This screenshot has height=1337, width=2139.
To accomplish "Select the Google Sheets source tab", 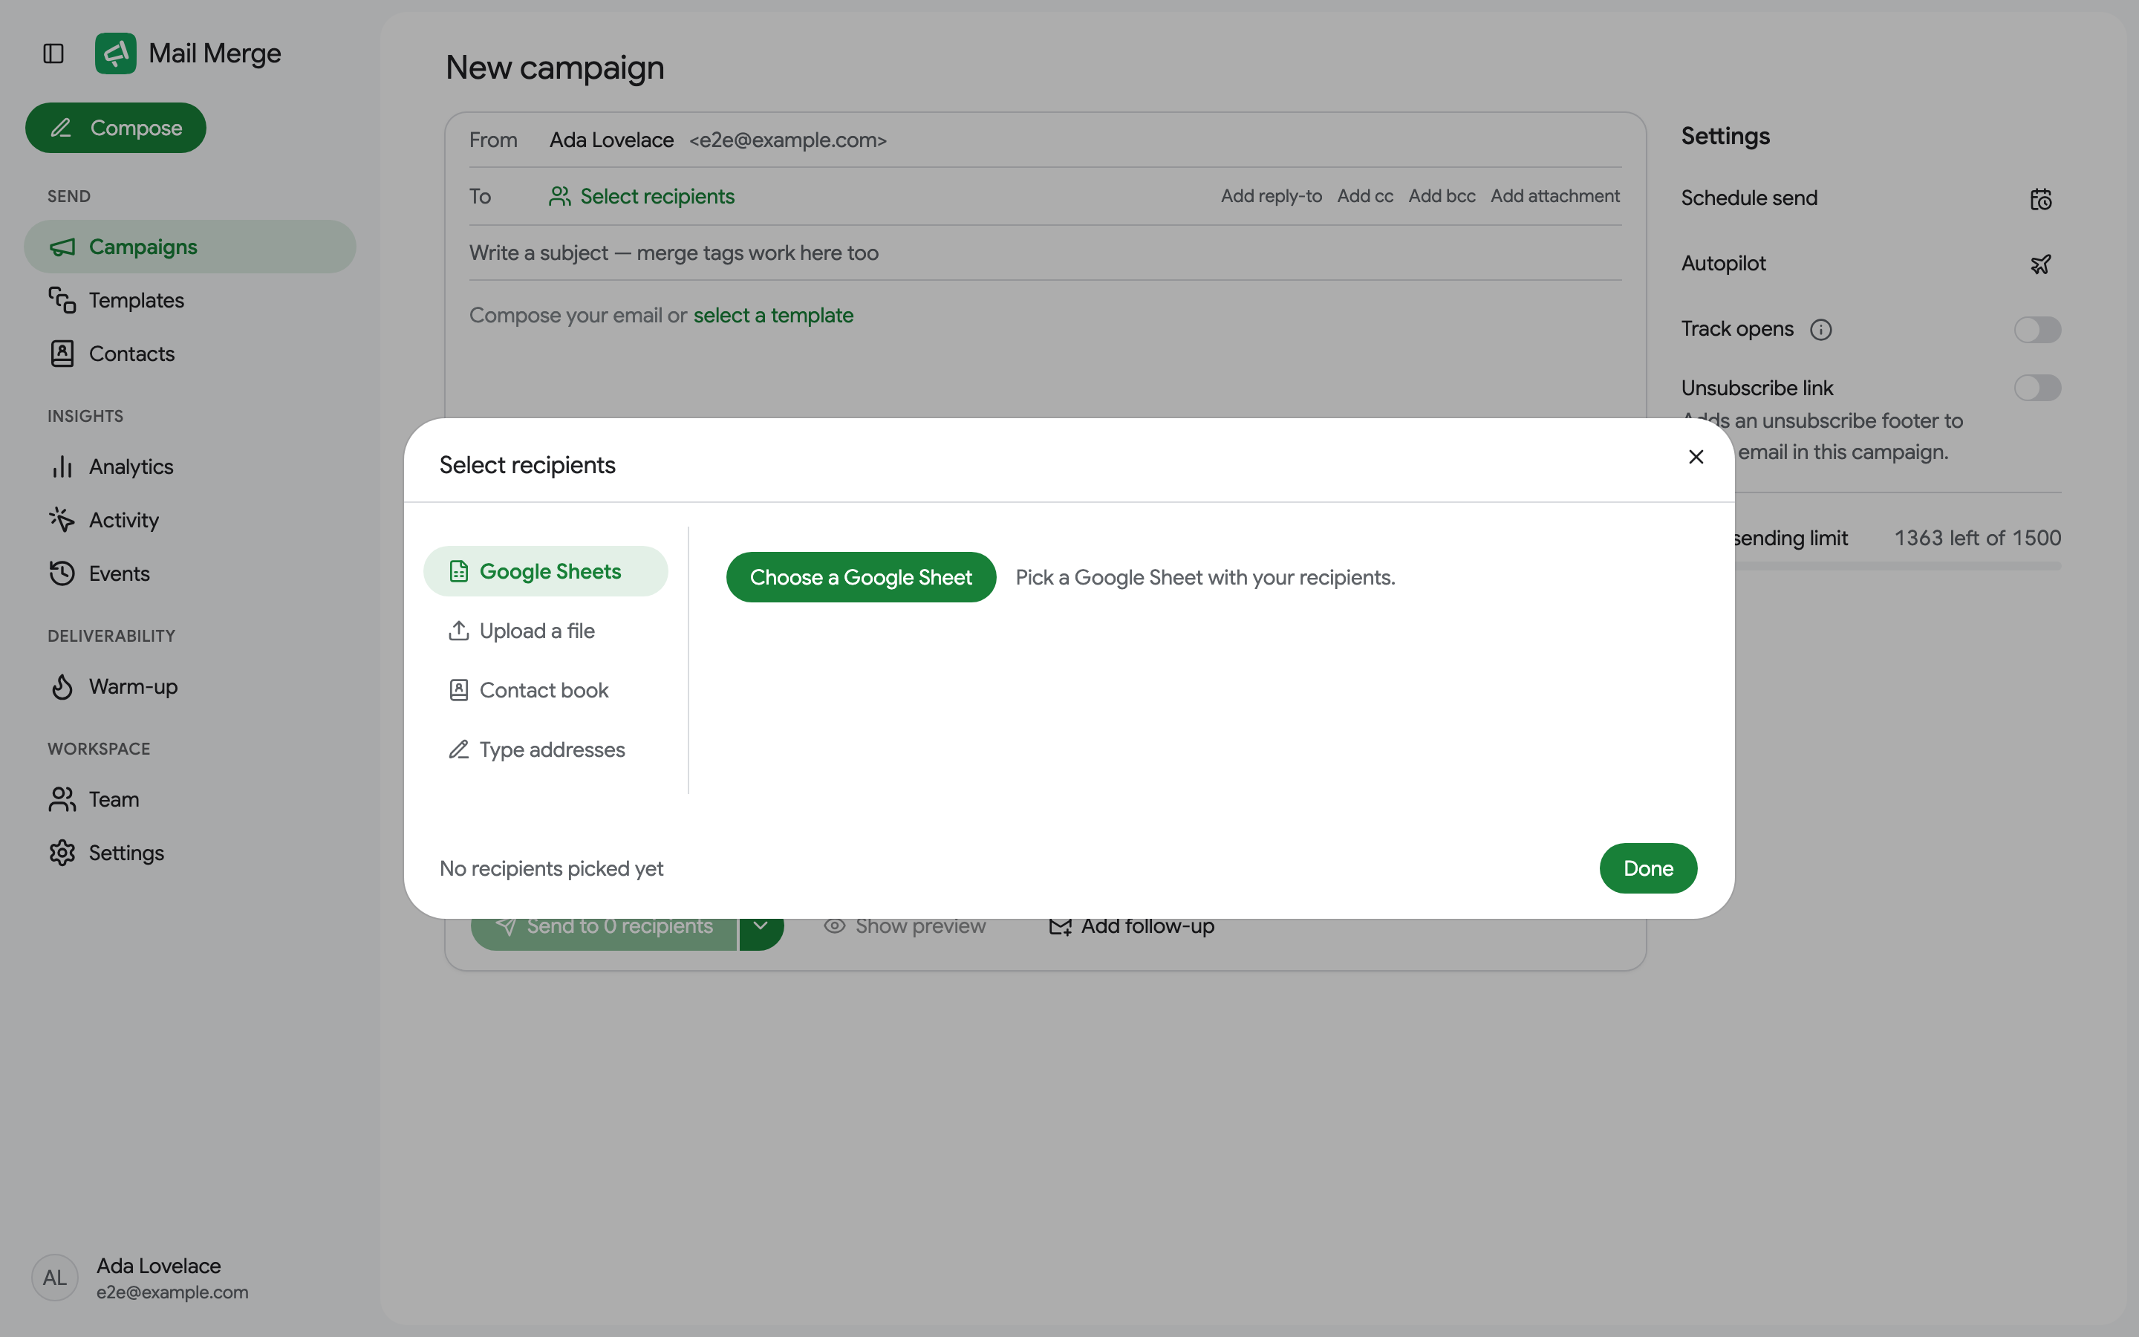I will (x=545, y=571).
